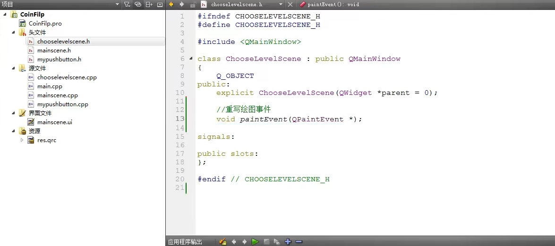Click the mypushbutton.h file icon
This screenshot has height=246, width=555.
tap(31, 59)
